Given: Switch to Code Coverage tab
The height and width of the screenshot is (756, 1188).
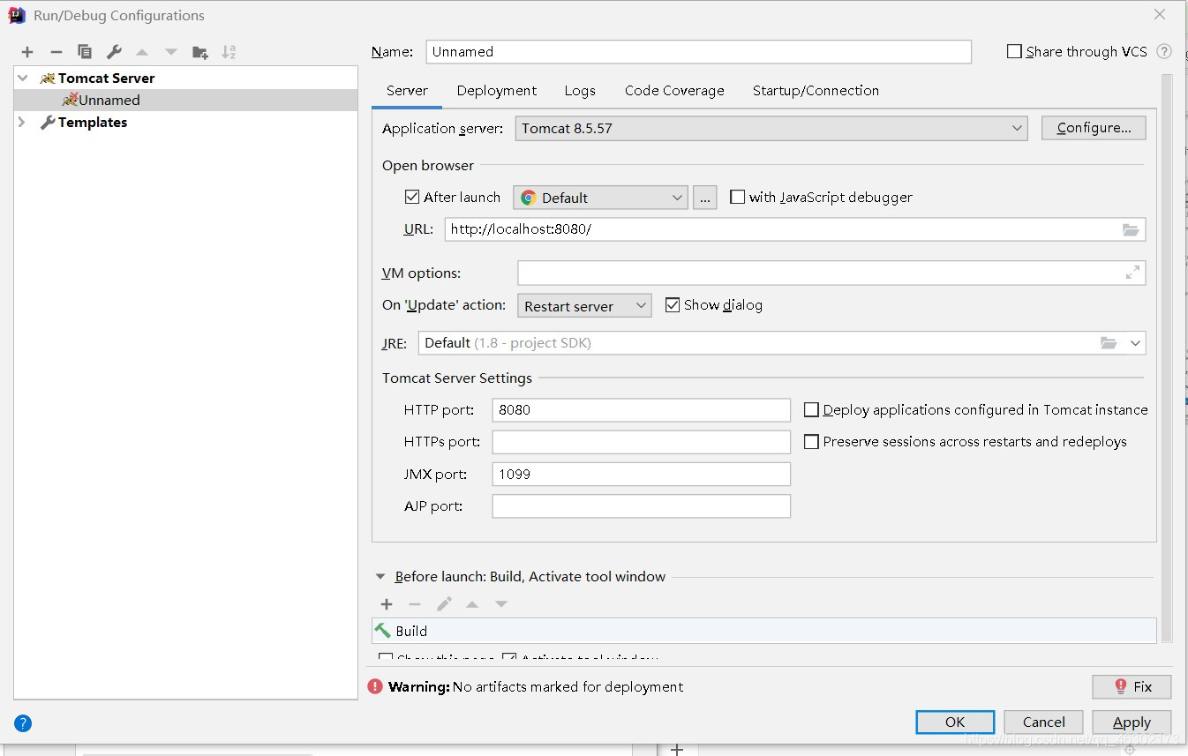Looking at the screenshot, I should [674, 91].
